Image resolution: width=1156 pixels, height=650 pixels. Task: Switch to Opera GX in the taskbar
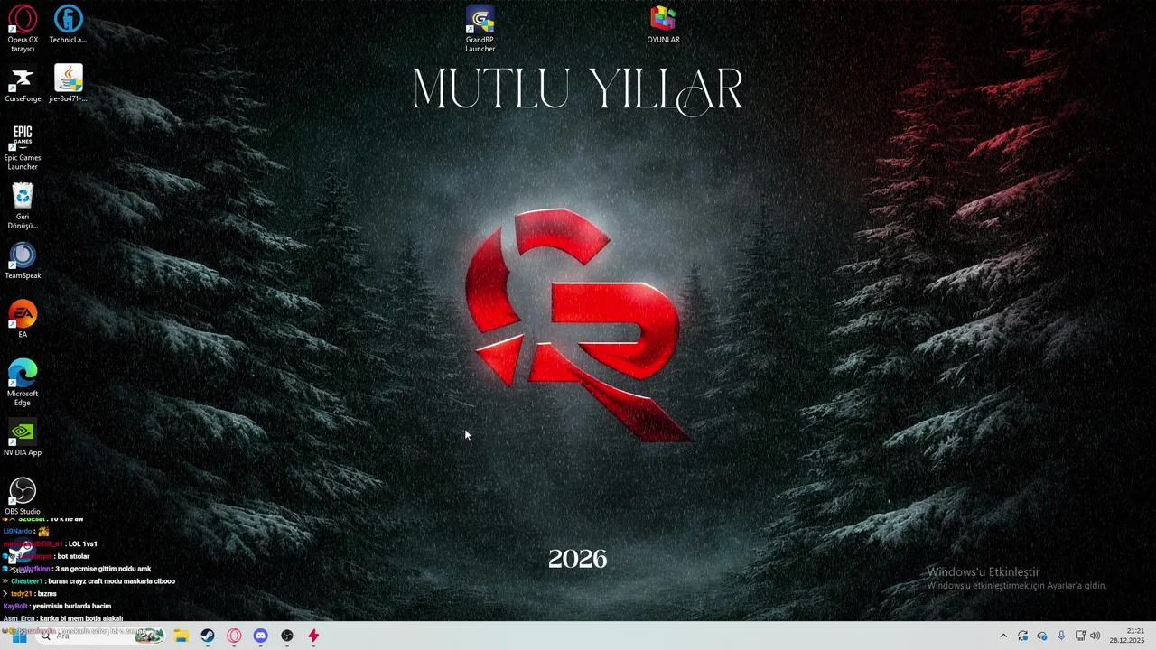point(234,636)
